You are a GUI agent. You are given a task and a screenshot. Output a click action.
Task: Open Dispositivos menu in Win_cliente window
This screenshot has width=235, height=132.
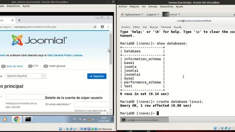(x=13, y=6)
